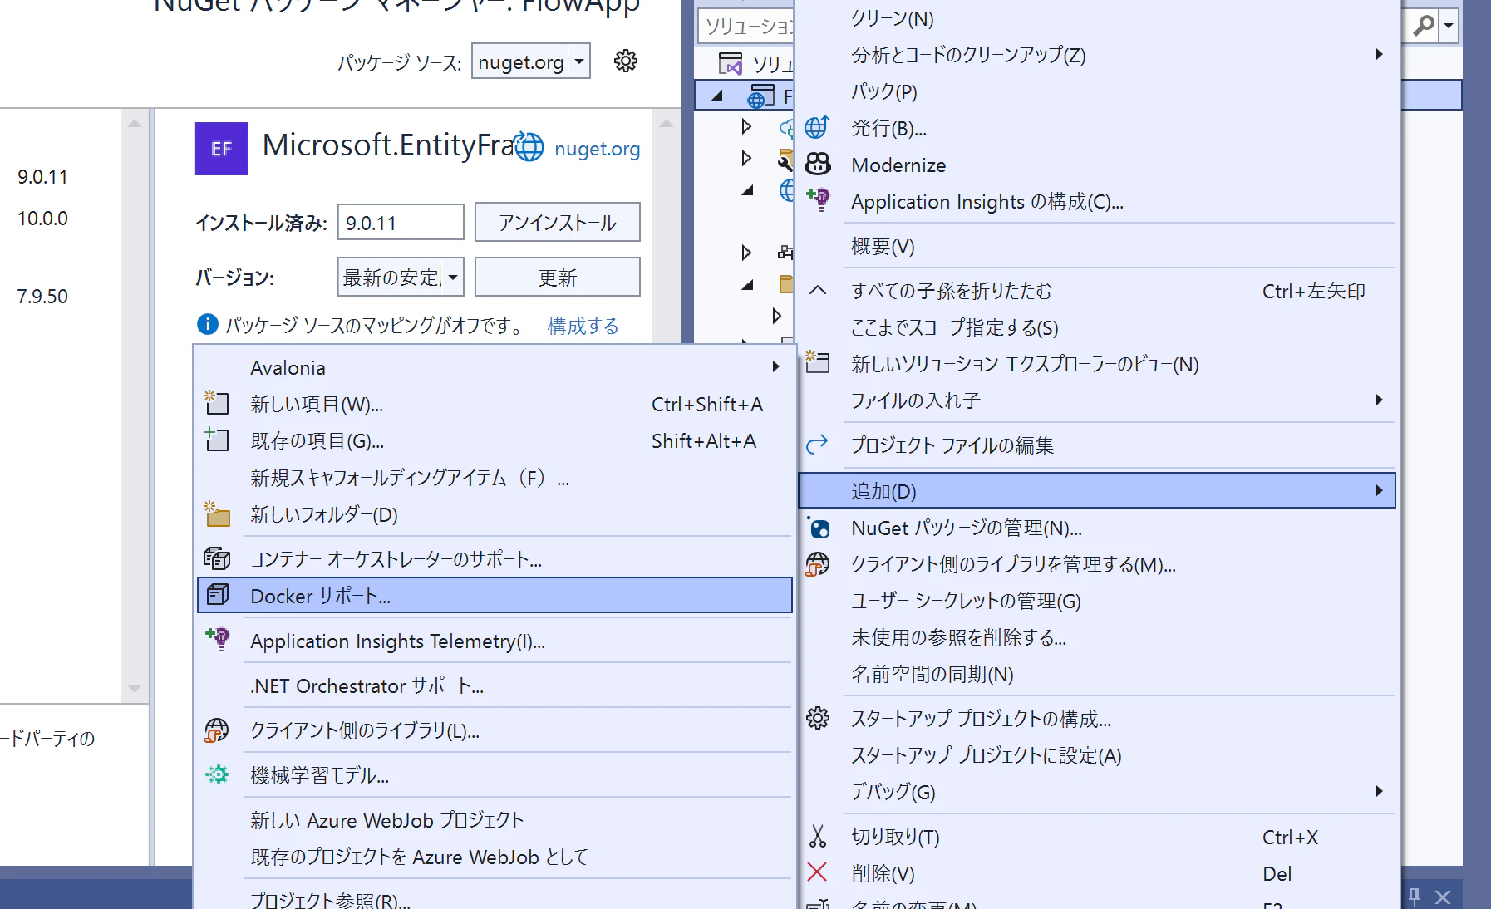Click the Solution Explorer search magnifier icon
1491x909 pixels.
[x=1424, y=26]
